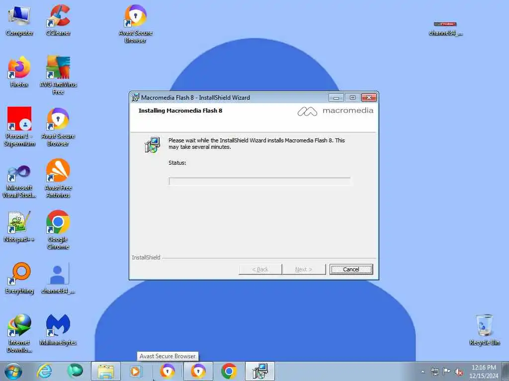Open the Action Center flag icon
Image resolution: width=509 pixels, height=381 pixels.
click(x=447, y=372)
